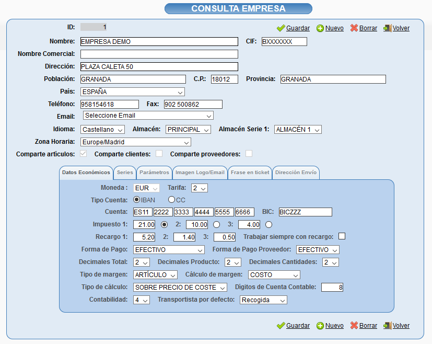Viewport: 432px width, 344px height.
Task: Open the Forma de Pago dropdown
Action: tap(169, 250)
